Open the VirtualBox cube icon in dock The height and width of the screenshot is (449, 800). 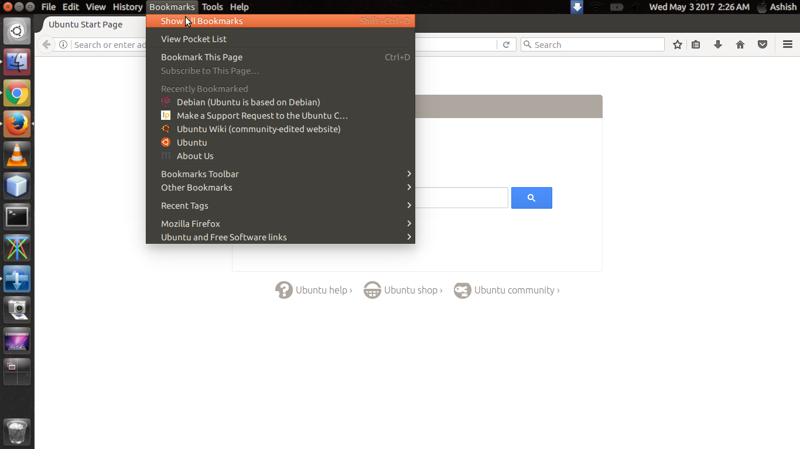point(17,186)
